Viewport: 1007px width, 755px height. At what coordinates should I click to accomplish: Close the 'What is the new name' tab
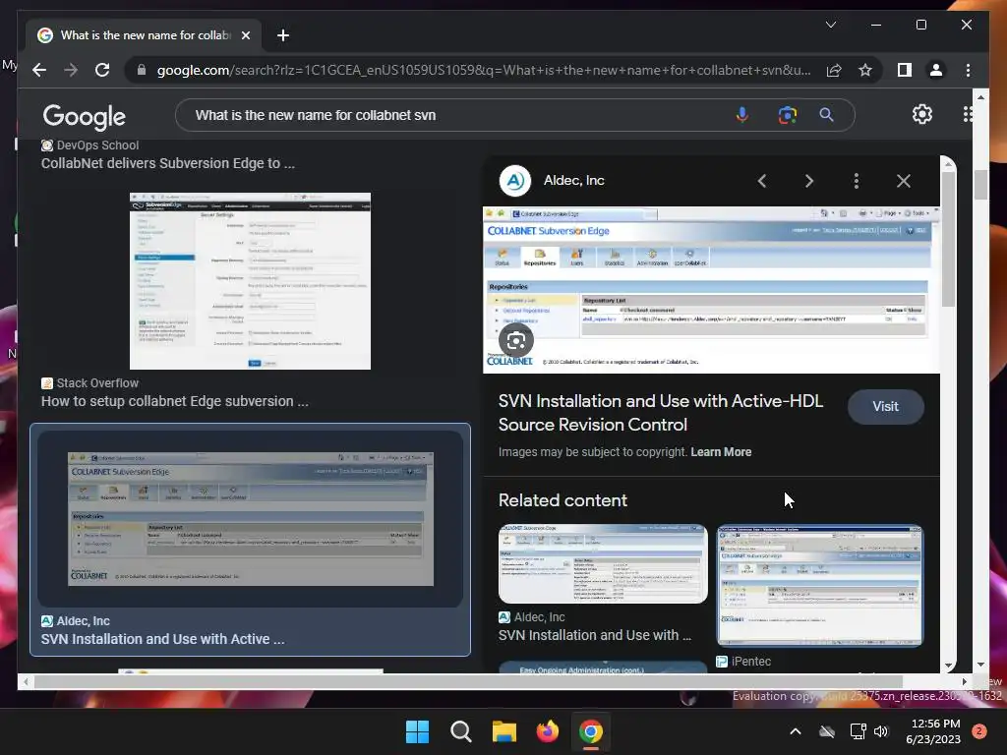[245, 35]
